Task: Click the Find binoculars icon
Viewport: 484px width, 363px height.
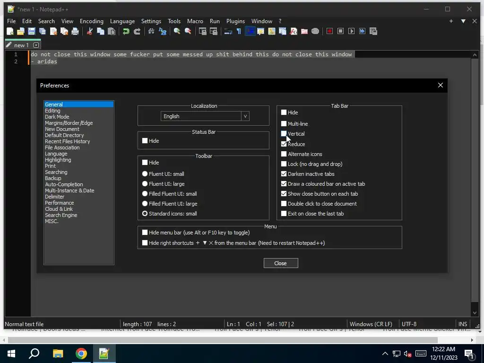Action: click(151, 31)
